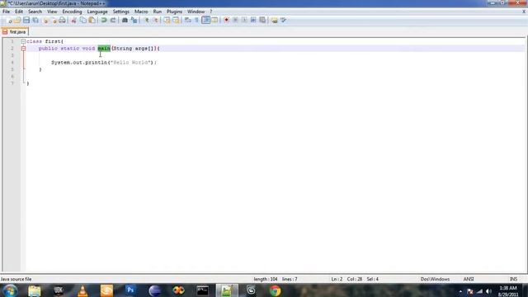Click the volume speaker tray icon
This screenshot has height=297, width=528.
coord(488,291)
